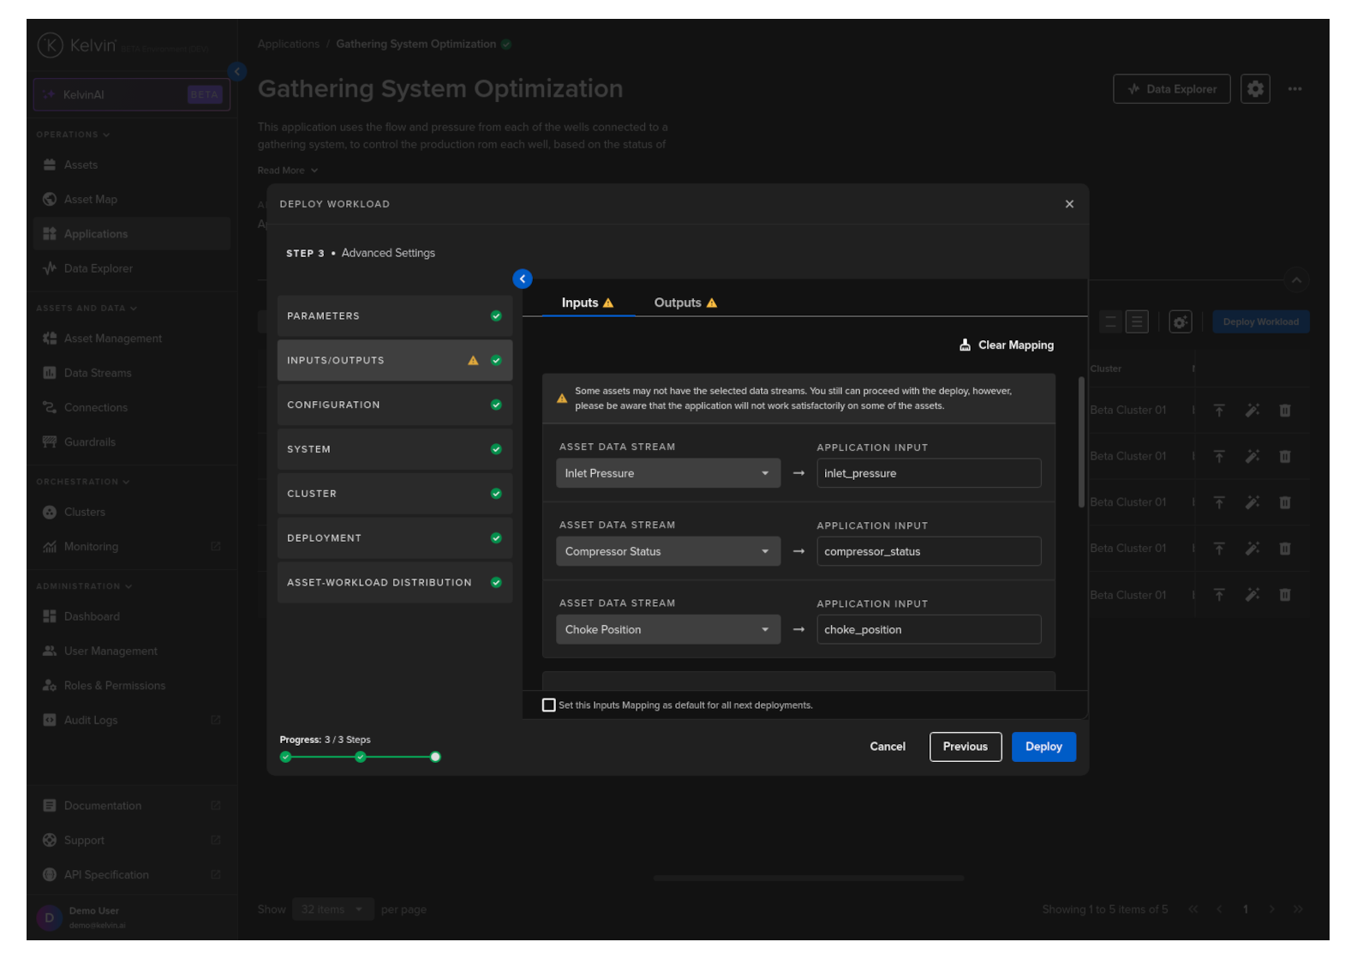Click the blue Deploy button
Screen dimensions: 1357x960
point(1043,747)
